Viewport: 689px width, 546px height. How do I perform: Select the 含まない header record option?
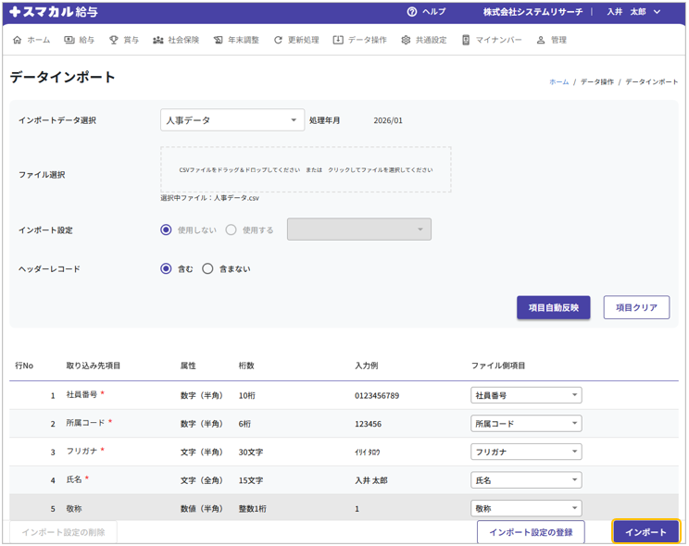pos(207,268)
